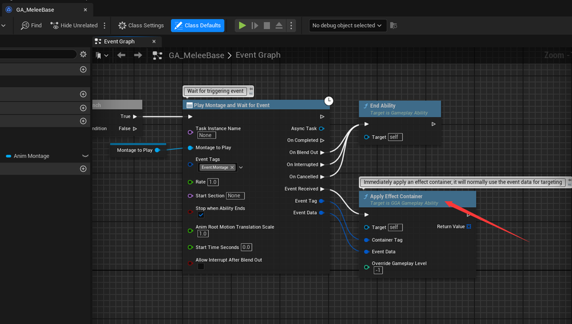The image size is (572, 324).
Task: Select the Anim Montage variable
Action: (31, 156)
